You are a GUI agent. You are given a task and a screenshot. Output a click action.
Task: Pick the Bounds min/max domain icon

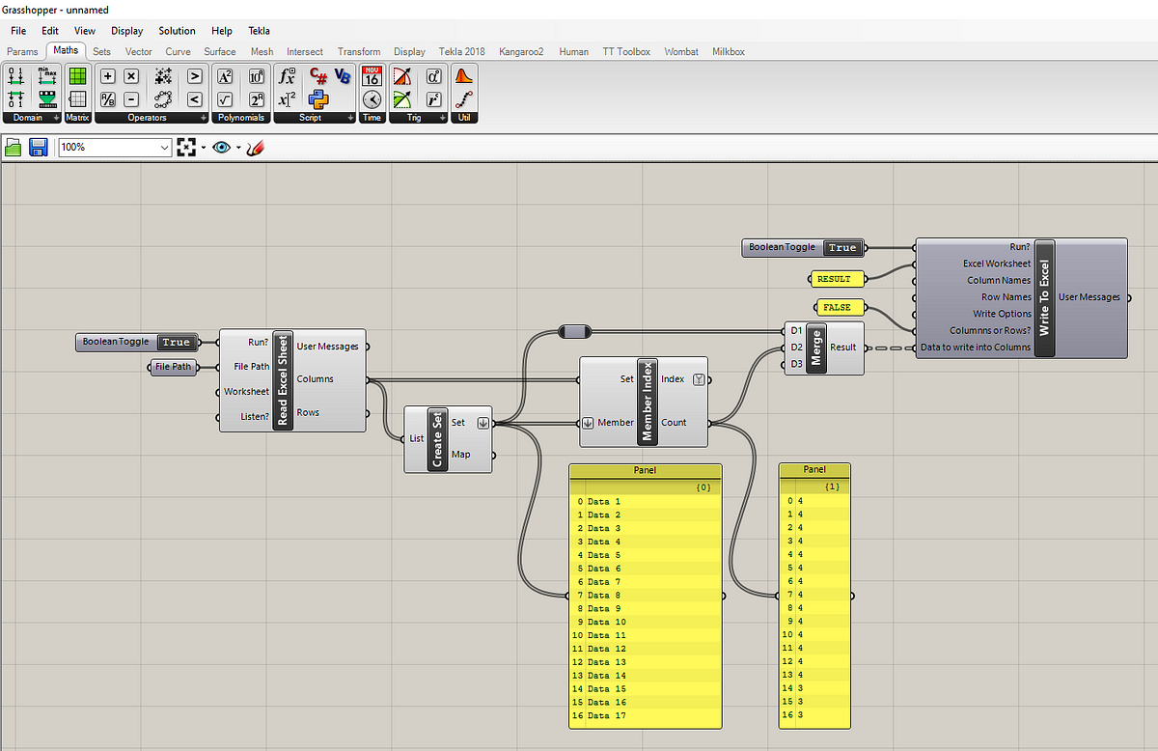(46, 75)
